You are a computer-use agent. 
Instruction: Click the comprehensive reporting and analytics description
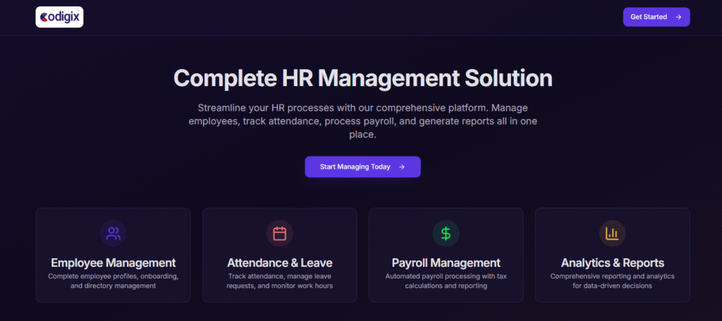(612, 281)
